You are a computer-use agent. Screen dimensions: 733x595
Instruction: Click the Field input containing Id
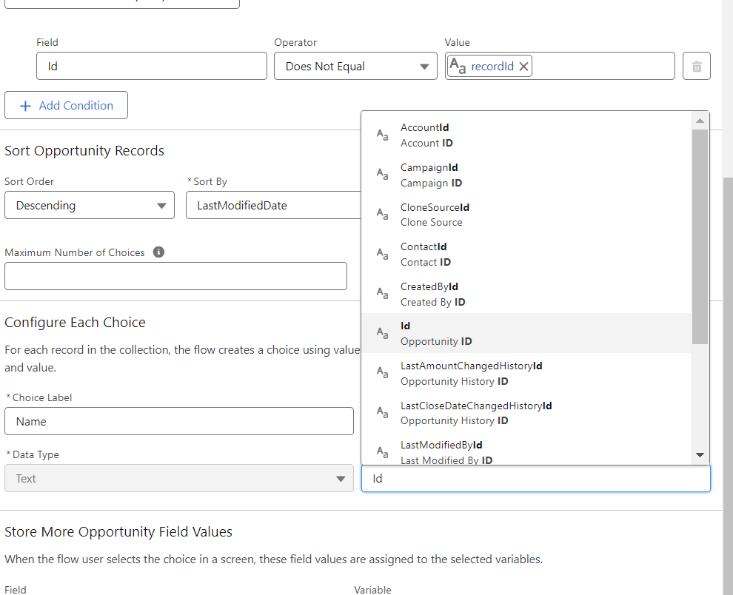[x=152, y=66]
